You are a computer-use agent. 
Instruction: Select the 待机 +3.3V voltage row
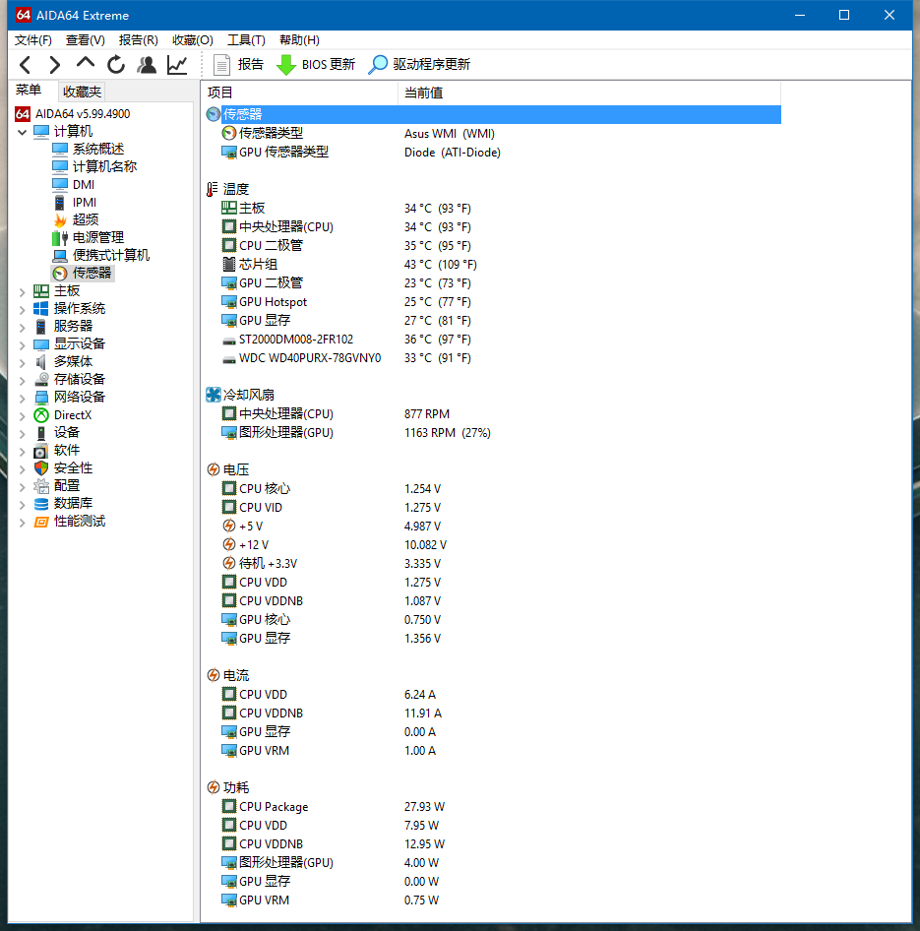click(x=493, y=564)
